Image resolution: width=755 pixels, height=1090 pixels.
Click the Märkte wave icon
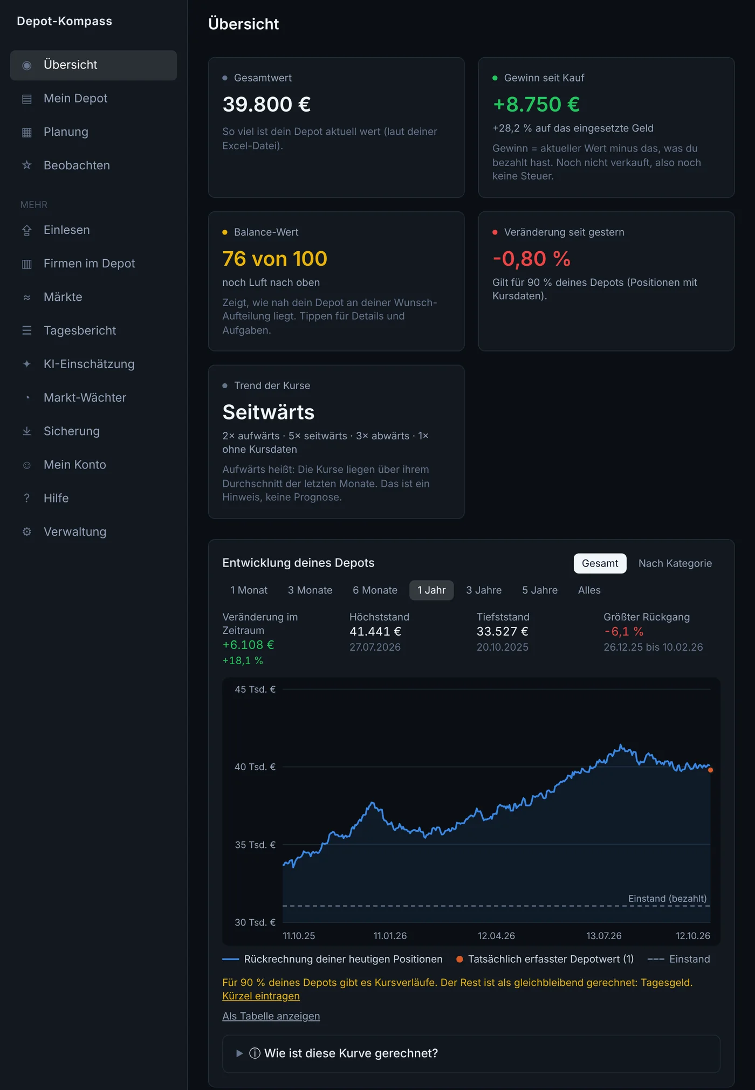(x=26, y=297)
